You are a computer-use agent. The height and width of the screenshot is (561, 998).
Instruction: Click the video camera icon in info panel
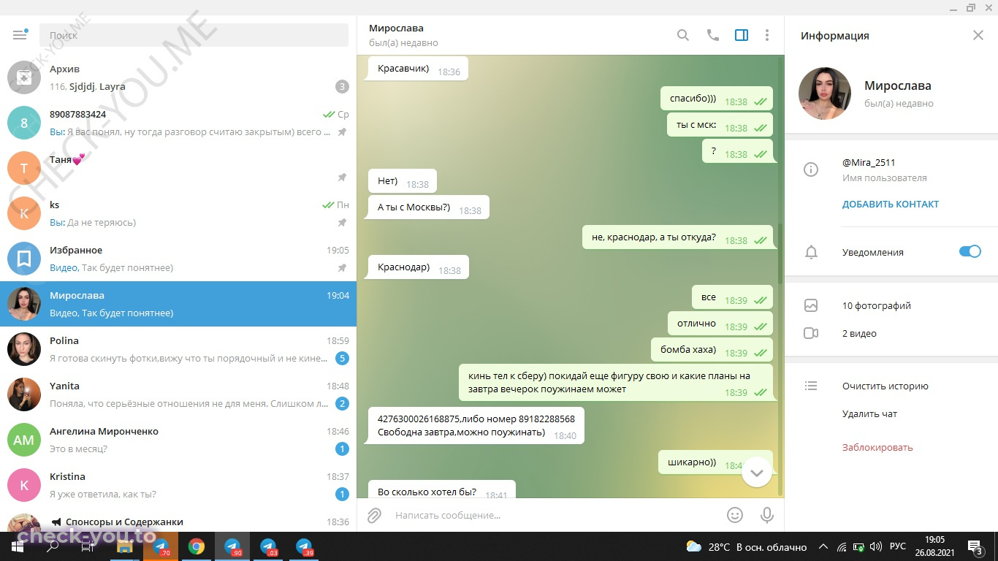point(810,333)
